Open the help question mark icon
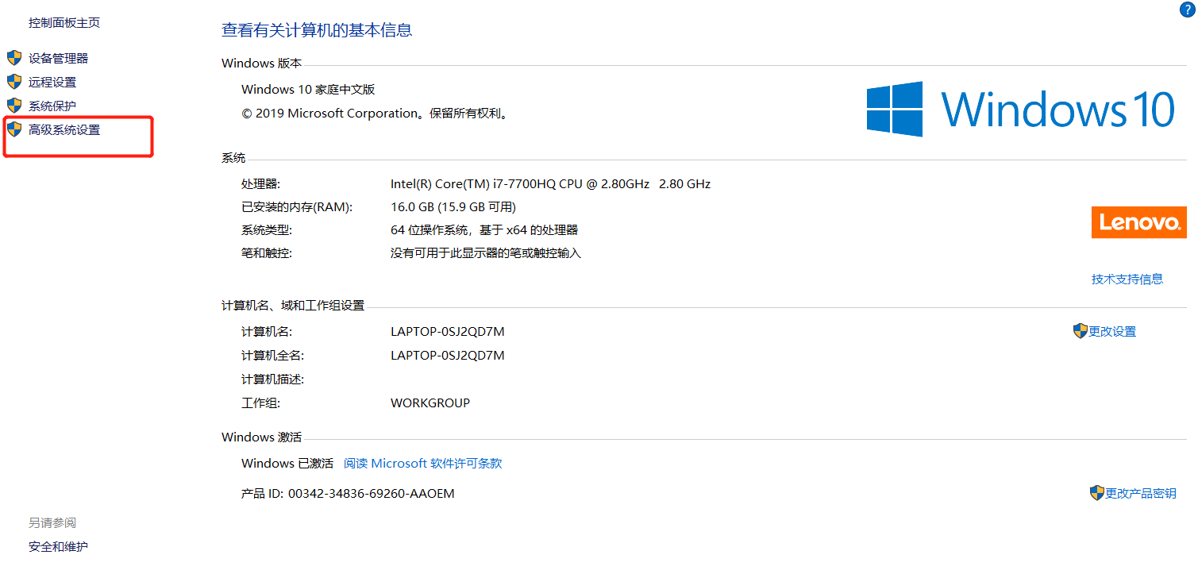The image size is (1198, 574). (x=1187, y=10)
